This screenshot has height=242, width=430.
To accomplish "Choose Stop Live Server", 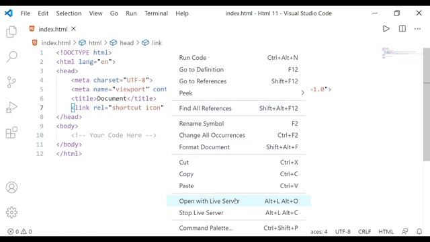I will click(x=239, y=212).
